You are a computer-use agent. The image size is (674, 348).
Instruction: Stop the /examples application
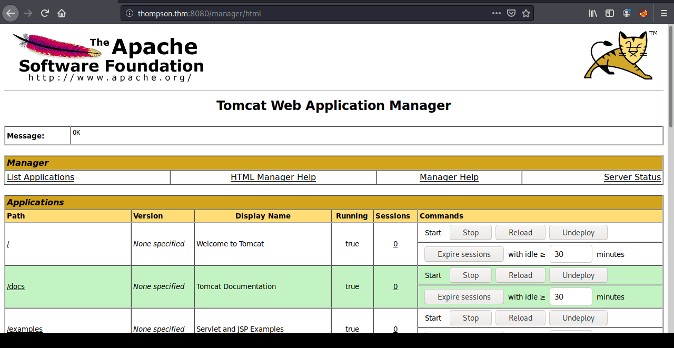point(471,318)
